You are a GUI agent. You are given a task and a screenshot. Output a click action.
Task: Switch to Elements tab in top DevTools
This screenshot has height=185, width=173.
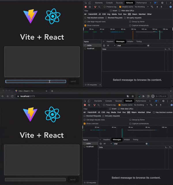coord(99,3)
